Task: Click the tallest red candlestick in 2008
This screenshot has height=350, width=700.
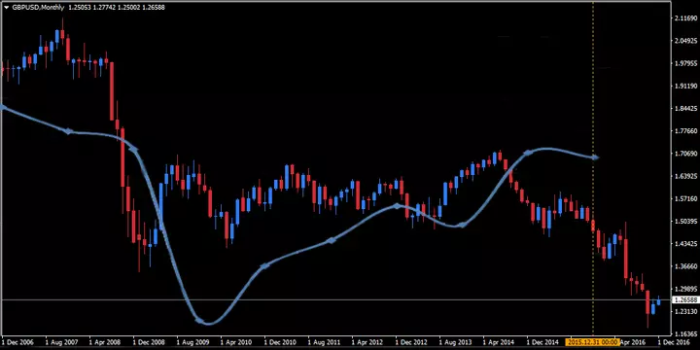Action: 112,91
